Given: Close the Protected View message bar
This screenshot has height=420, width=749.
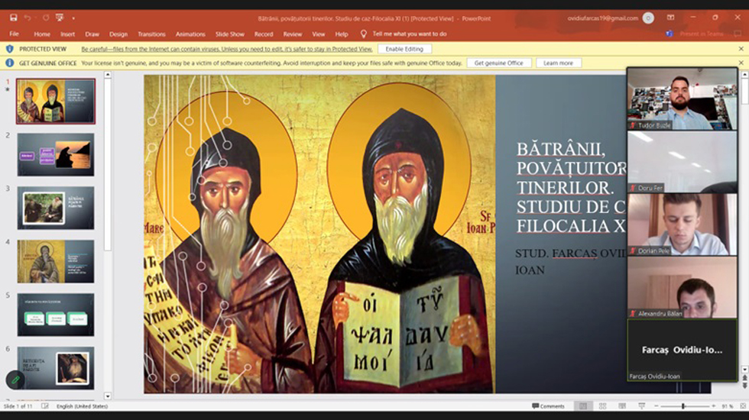Looking at the screenshot, I should (x=741, y=49).
